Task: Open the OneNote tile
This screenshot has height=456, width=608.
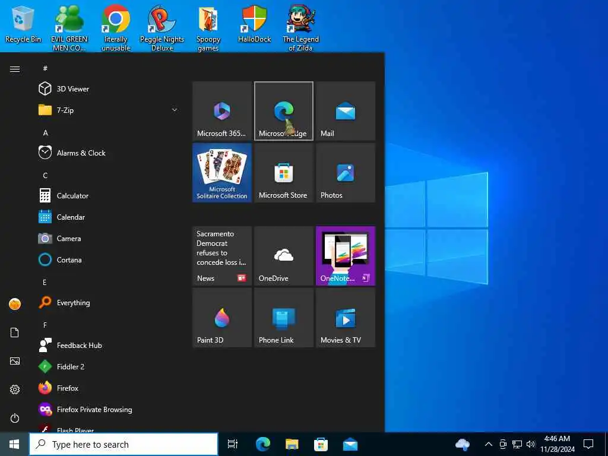Action: click(346, 256)
